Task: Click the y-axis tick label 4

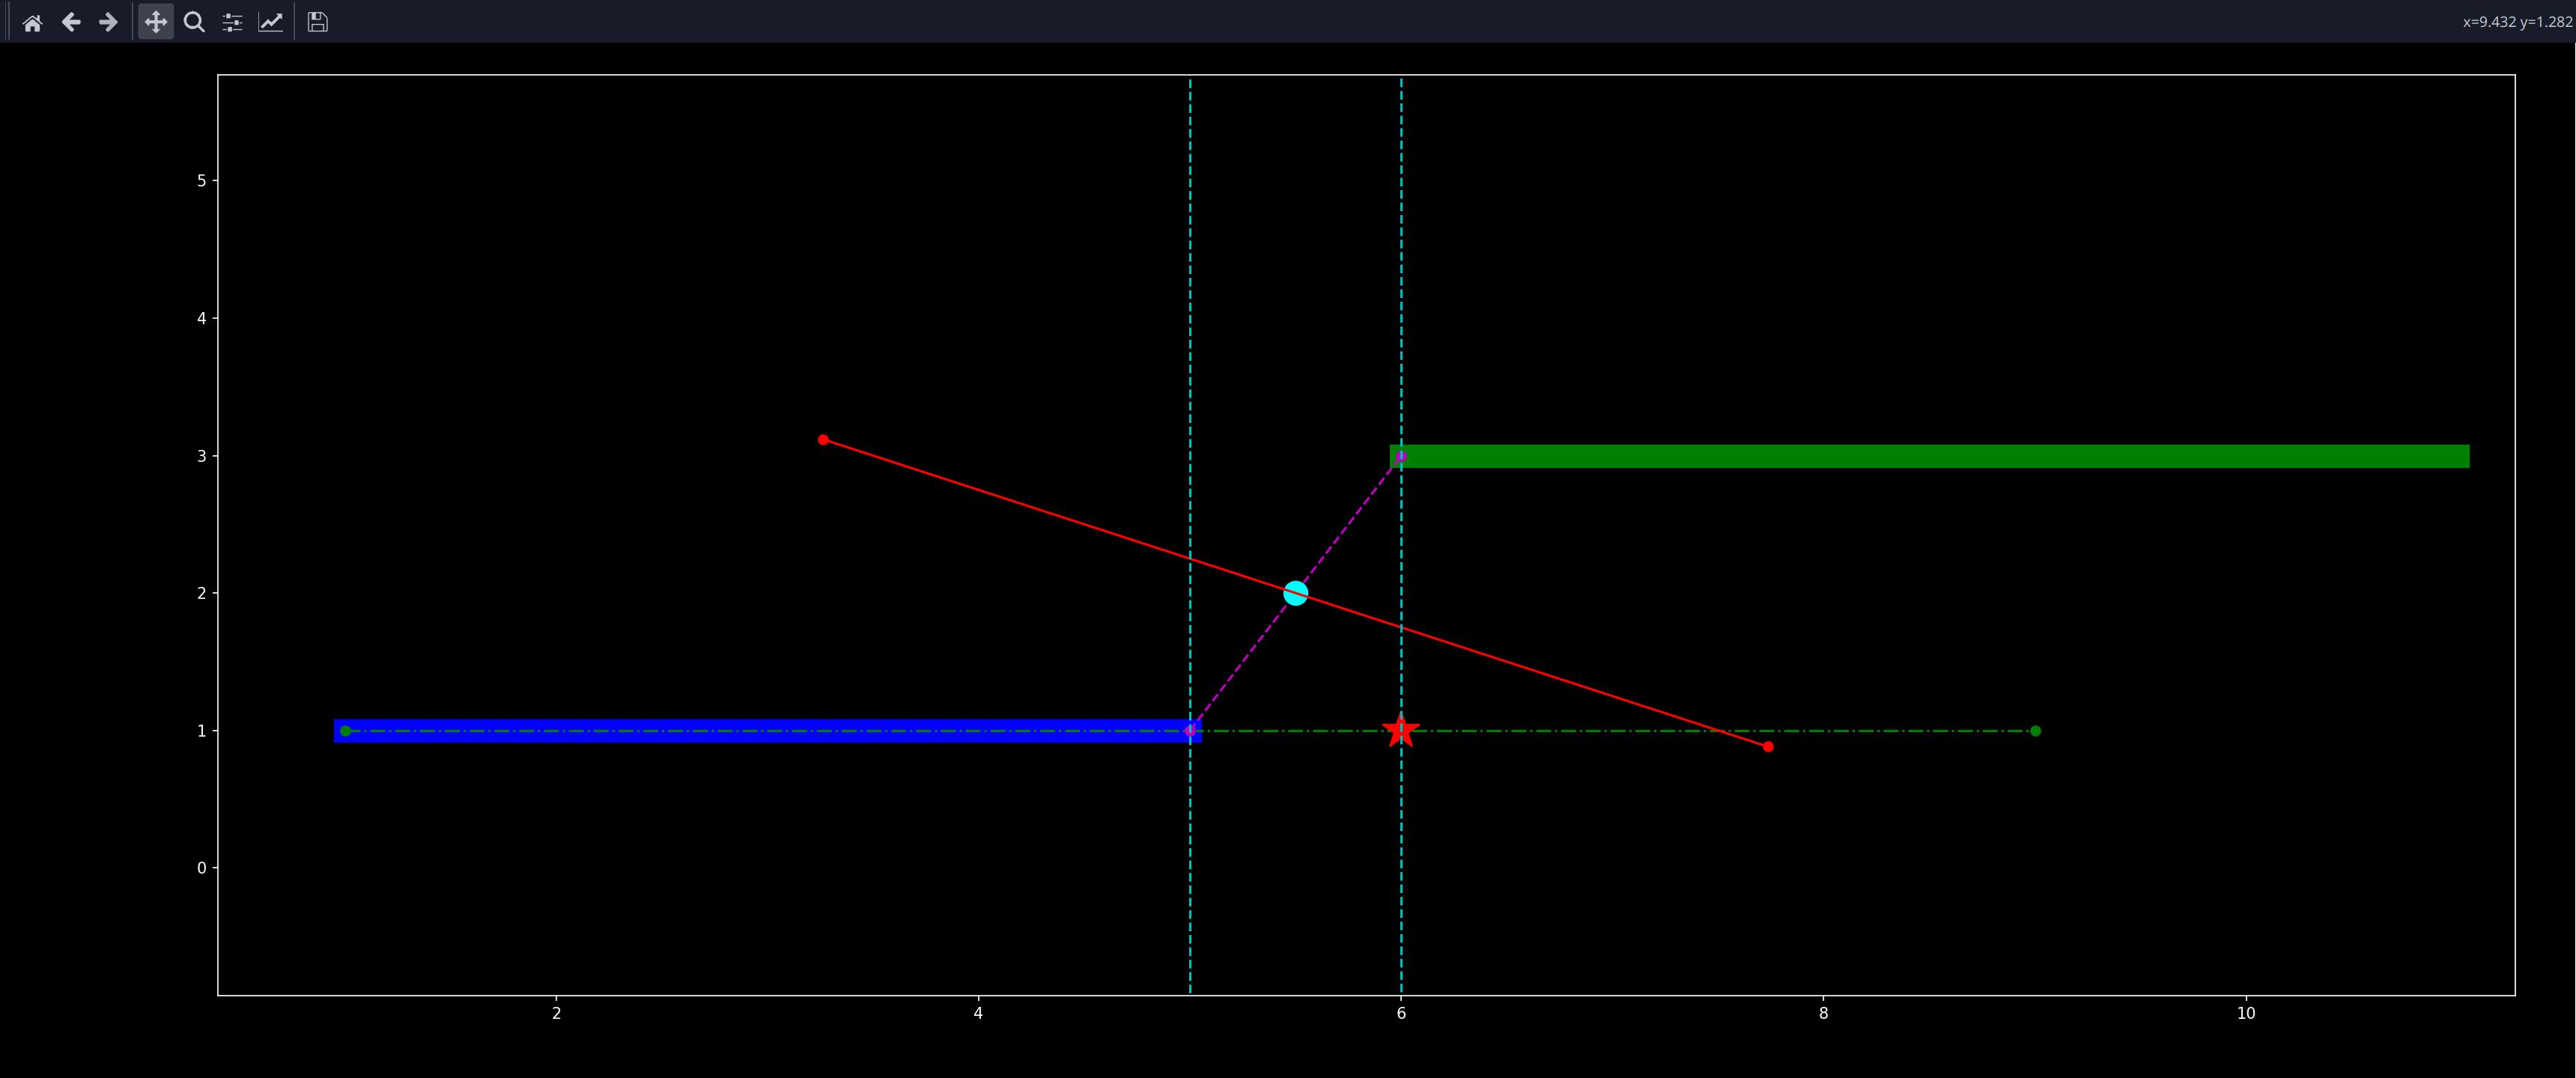Action: (x=202, y=318)
